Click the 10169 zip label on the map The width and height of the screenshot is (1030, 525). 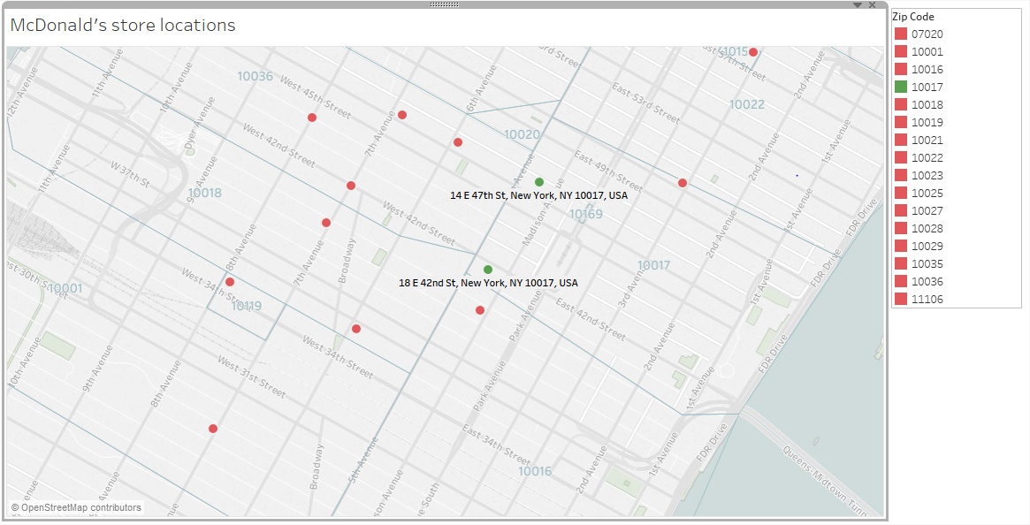coord(585,214)
